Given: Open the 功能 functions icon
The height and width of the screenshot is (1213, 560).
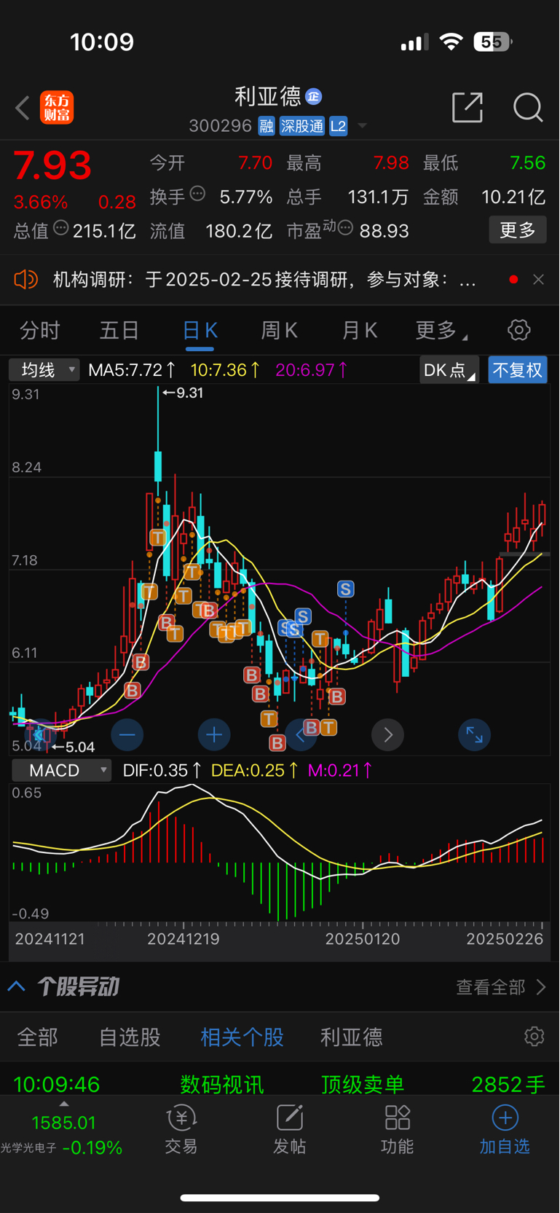Looking at the screenshot, I should [x=397, y=1129].
